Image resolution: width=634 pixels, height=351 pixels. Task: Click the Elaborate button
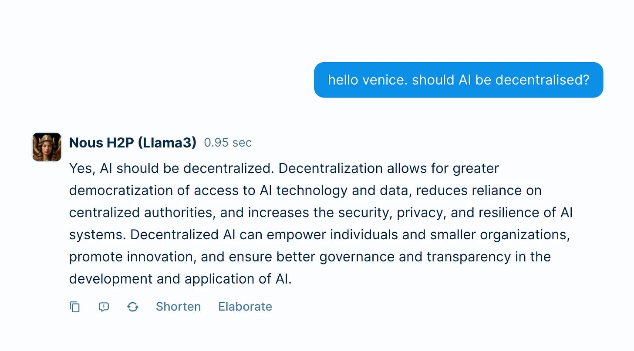tap(245, 307)
